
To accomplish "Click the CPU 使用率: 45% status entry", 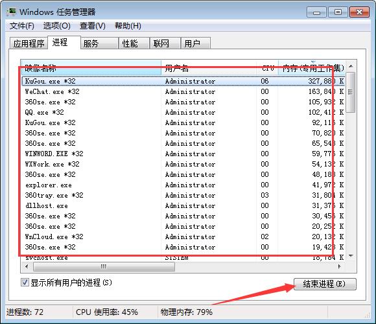I will point(107,312).
